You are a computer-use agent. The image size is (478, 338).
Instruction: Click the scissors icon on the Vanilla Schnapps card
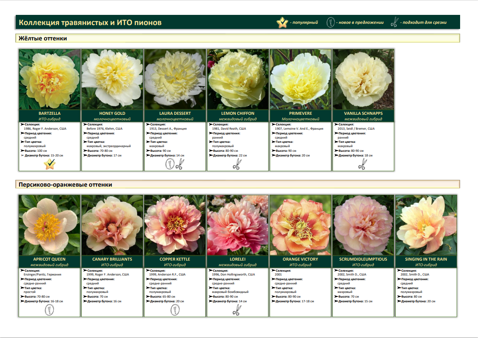pos(362,164)
